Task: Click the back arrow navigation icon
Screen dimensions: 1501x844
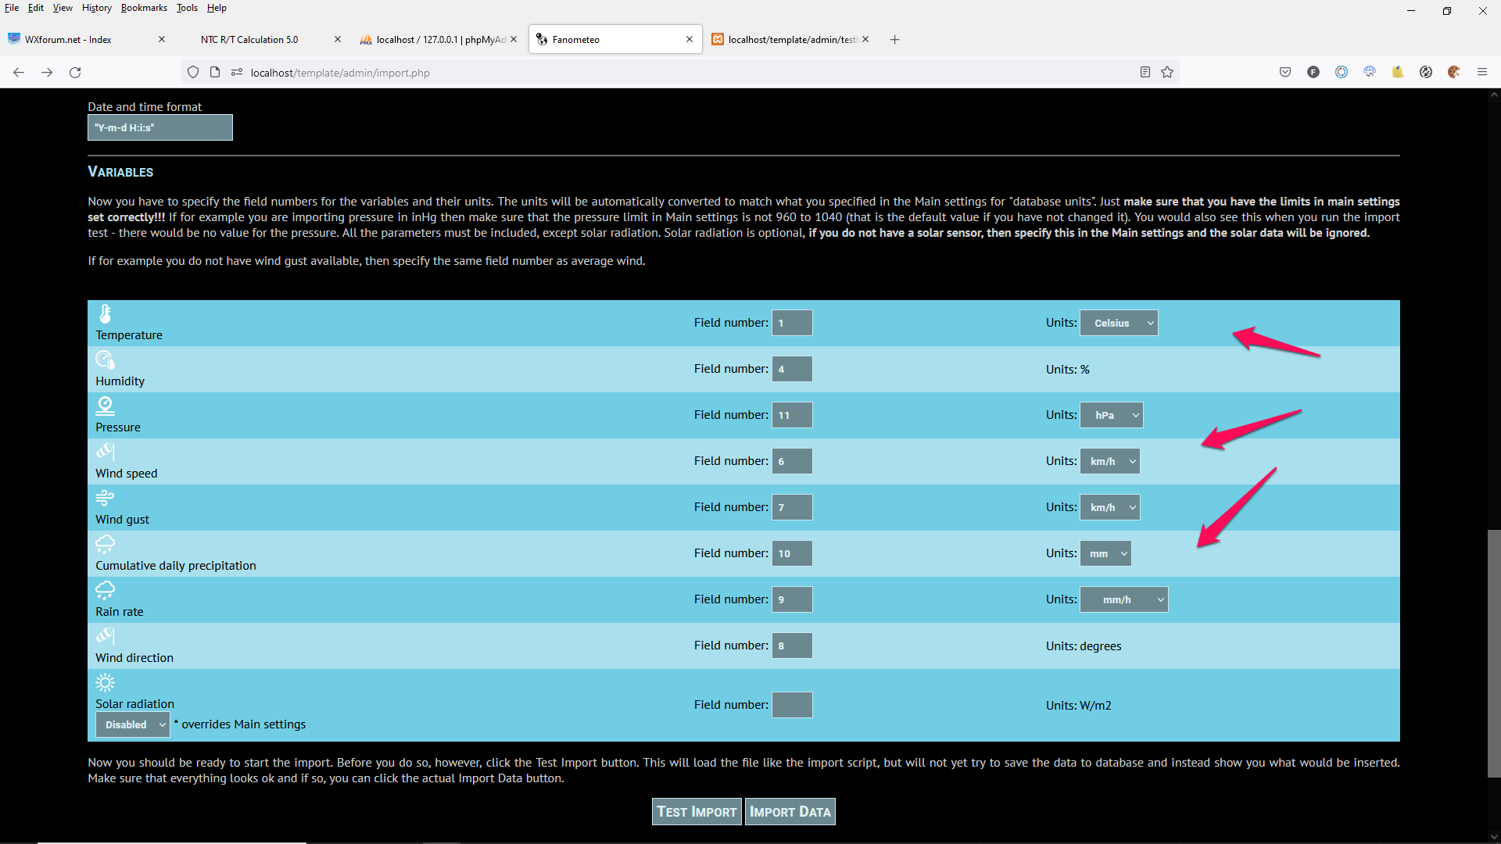Action: [19, 73]
